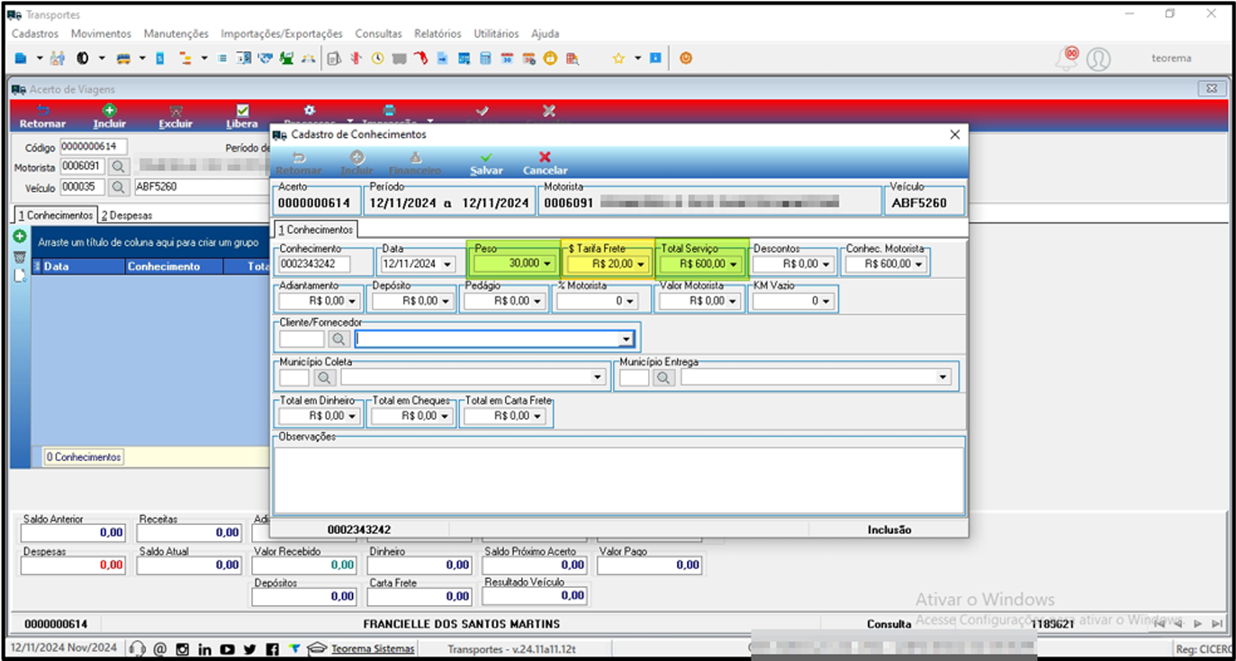
Task: Click the Cliente/Fornecedor code input box
Action: pyautogui.click(x=302, y=340)
